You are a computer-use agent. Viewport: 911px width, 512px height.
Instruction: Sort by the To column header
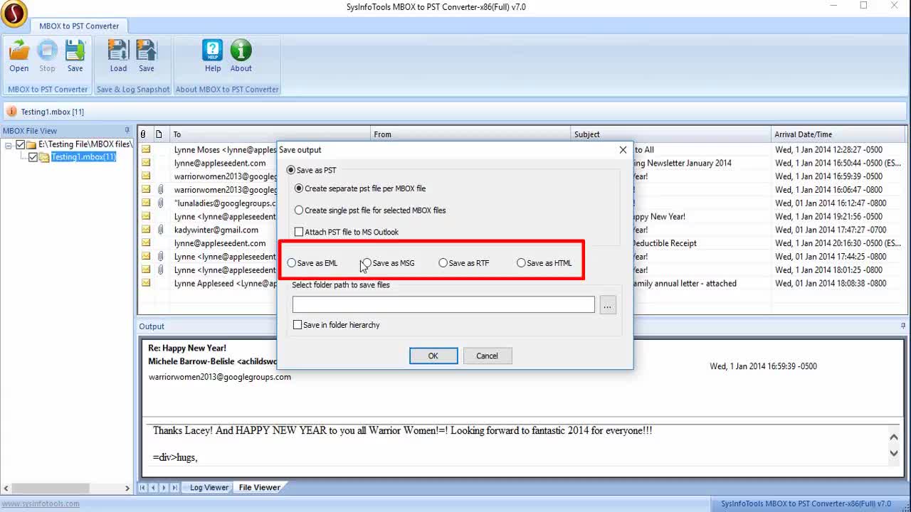(x=270, y=134)
